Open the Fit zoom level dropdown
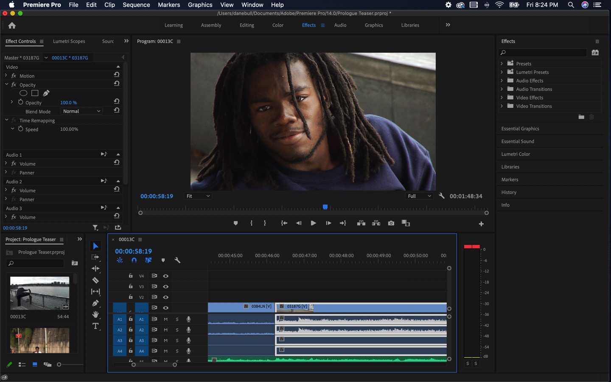This screenshot has height=382, width=611. click(198, 196)
